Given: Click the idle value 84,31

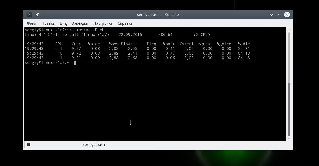Looking at the screenshot, I should pos(244,49).
